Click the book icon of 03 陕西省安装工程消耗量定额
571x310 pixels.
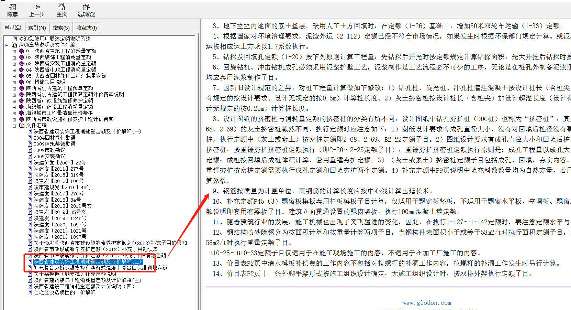pos(22,63)
